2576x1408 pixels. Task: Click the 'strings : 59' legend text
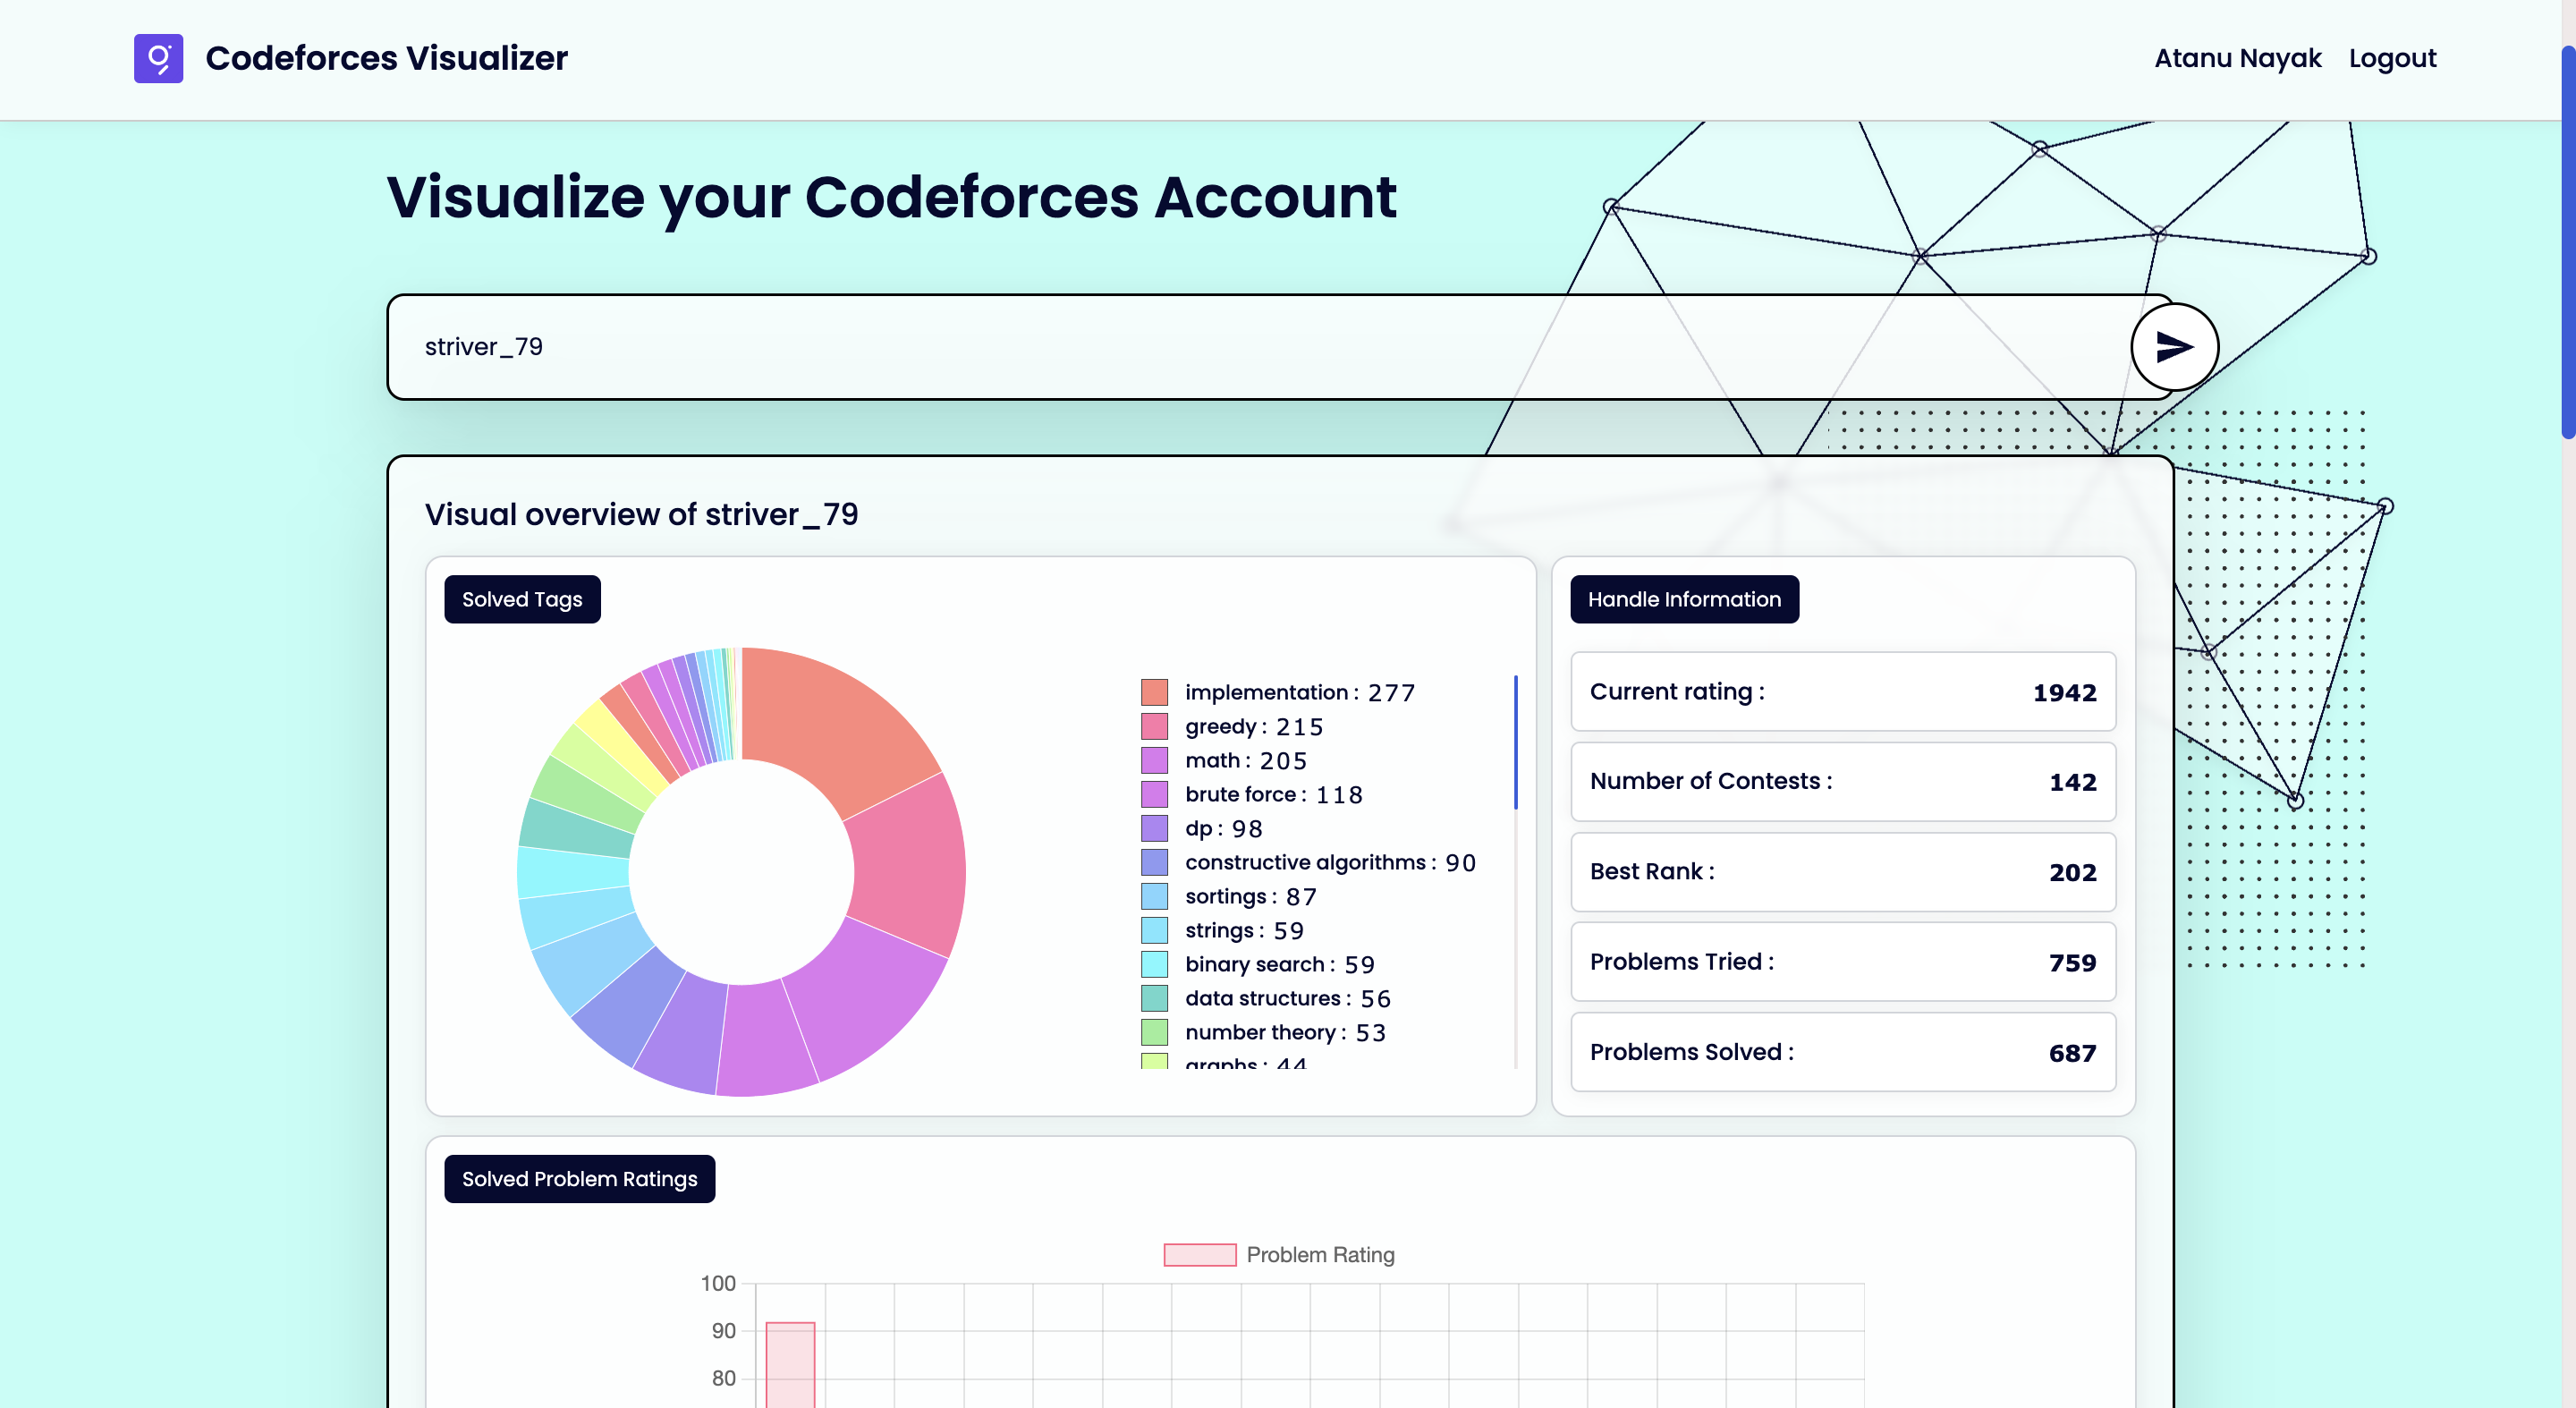tap(1245, 930)
